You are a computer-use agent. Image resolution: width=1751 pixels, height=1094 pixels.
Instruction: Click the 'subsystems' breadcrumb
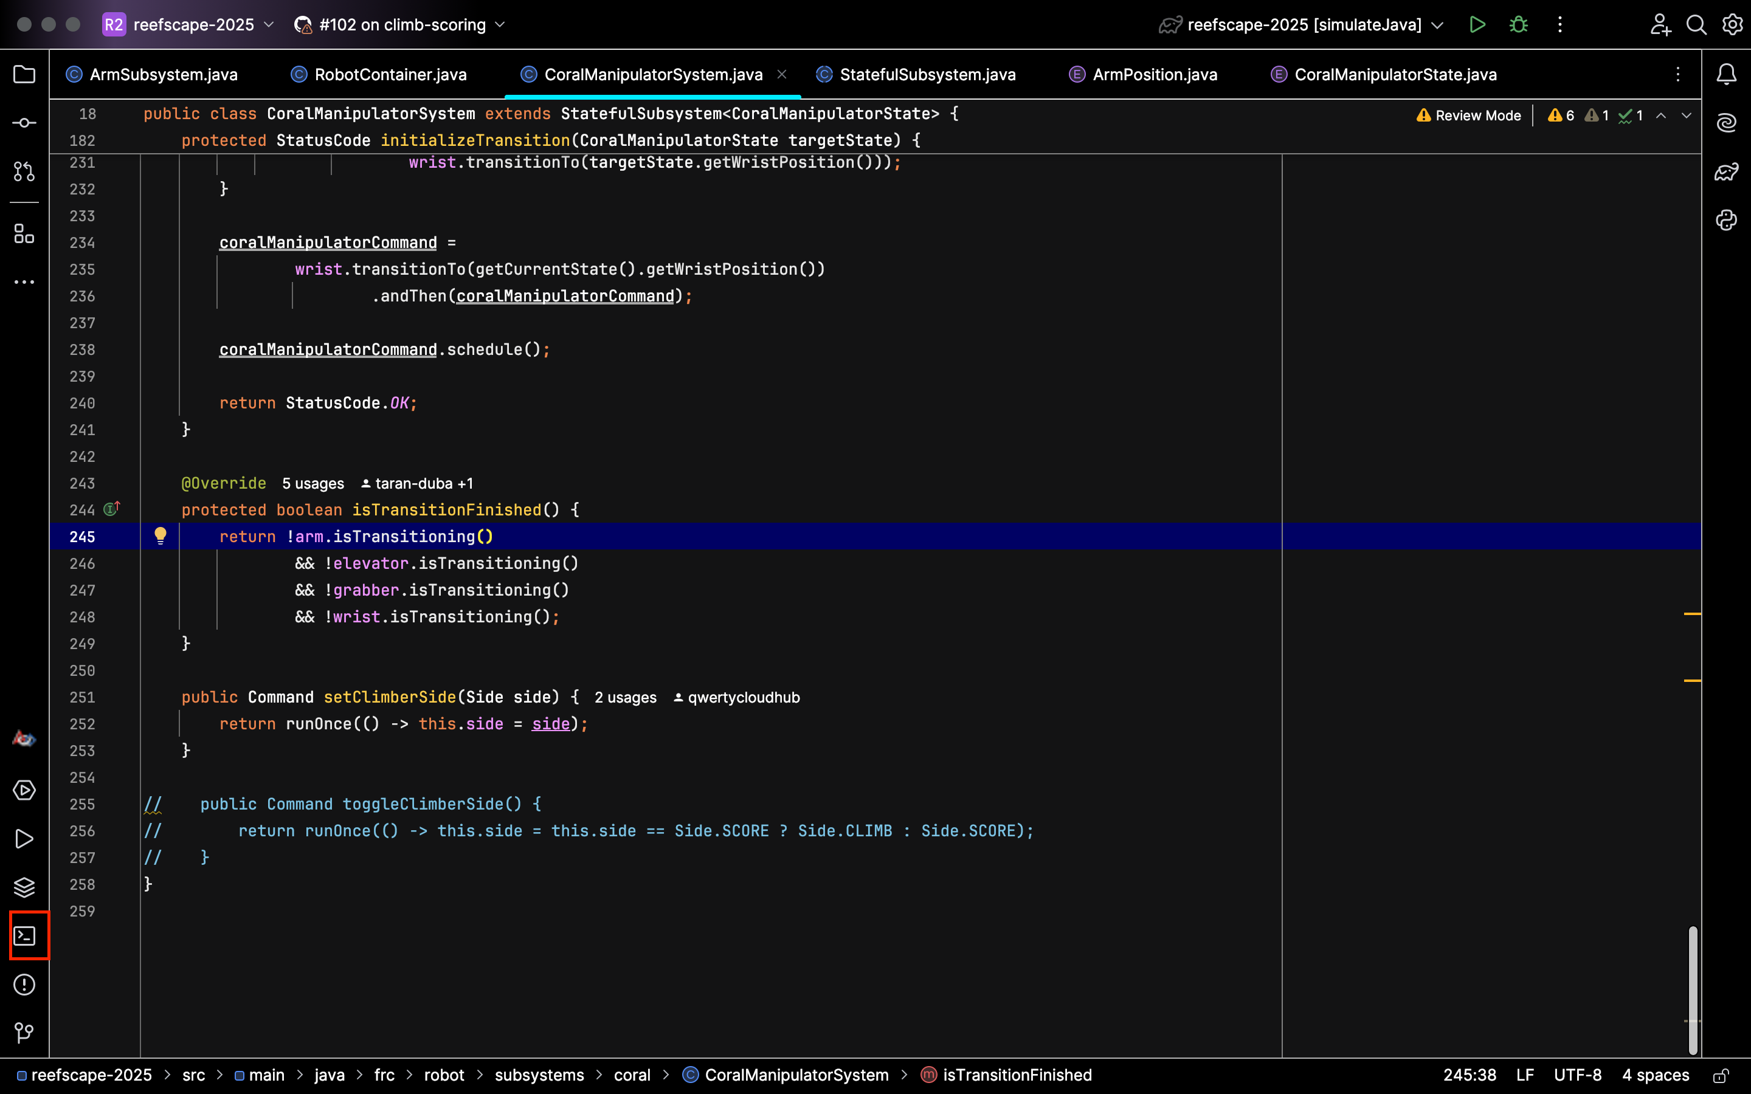(539, 1075)
